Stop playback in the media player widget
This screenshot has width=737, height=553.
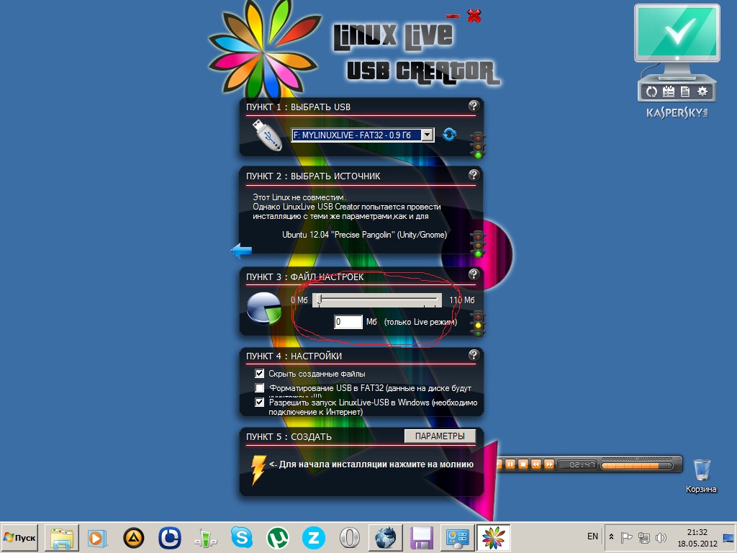click(x=523, y=464)
